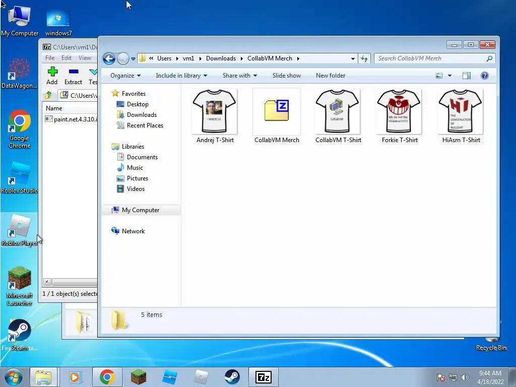Click Downloads in the address breadcrumb
The image size is (516, 387).
(x=221, y=58)
